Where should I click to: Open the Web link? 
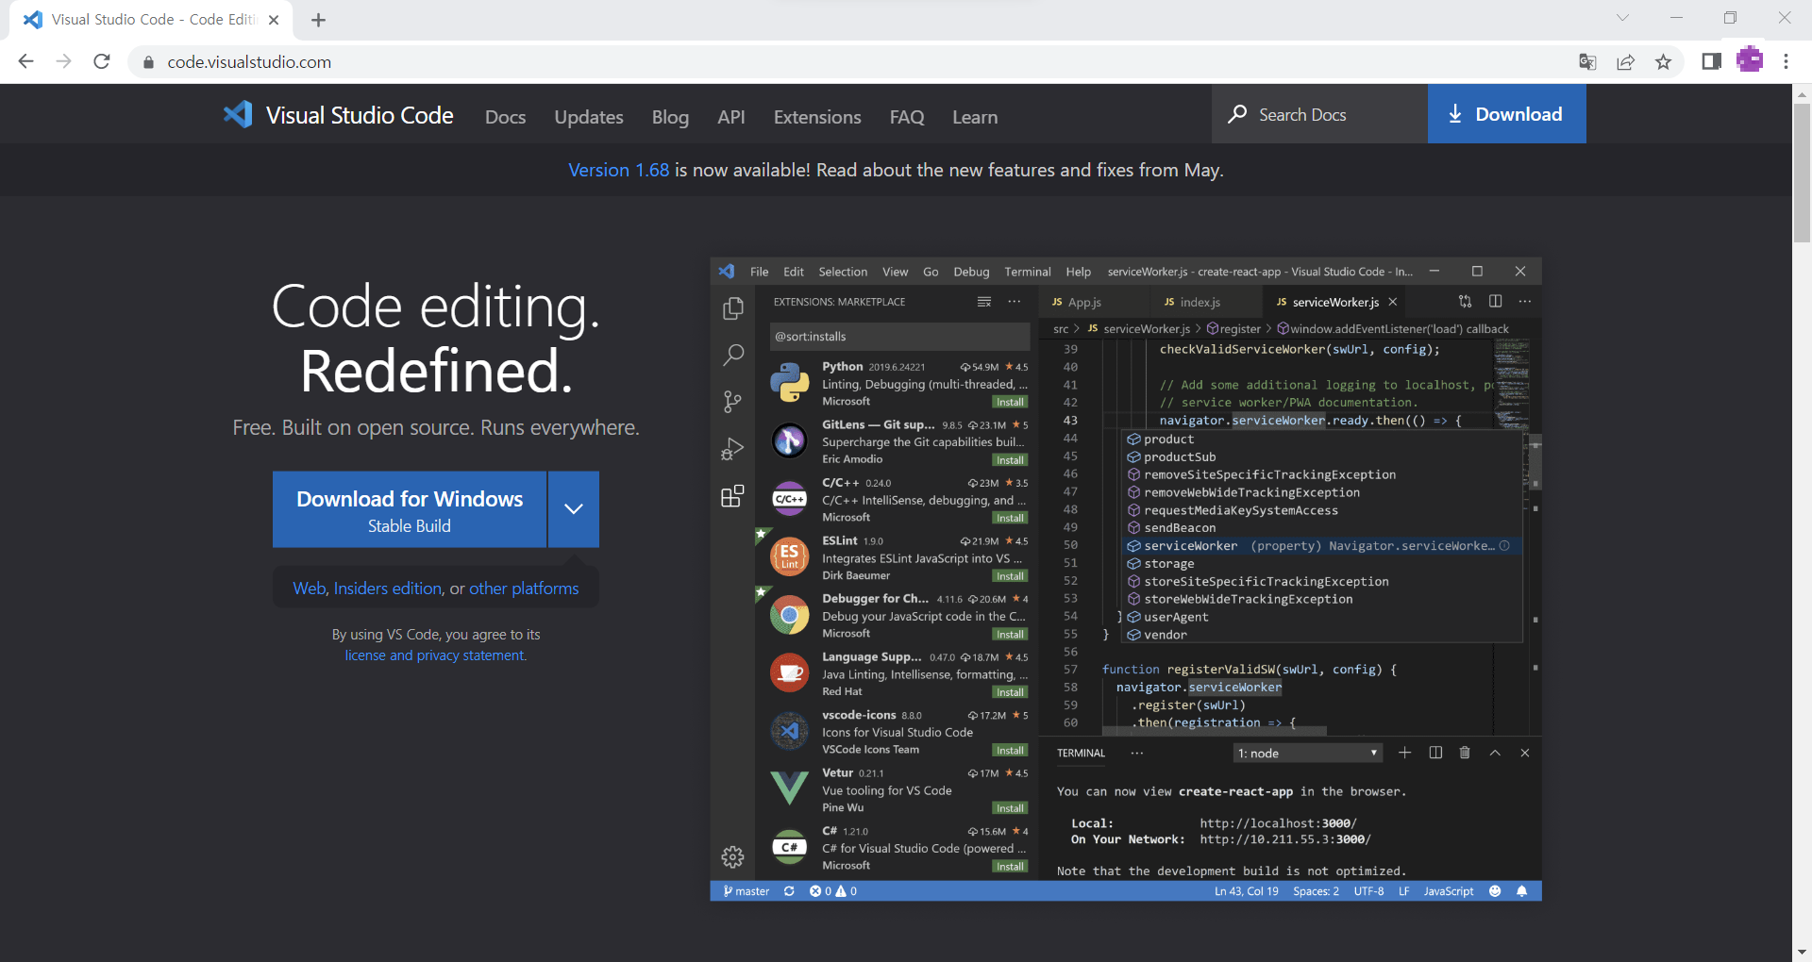[310, 589]
